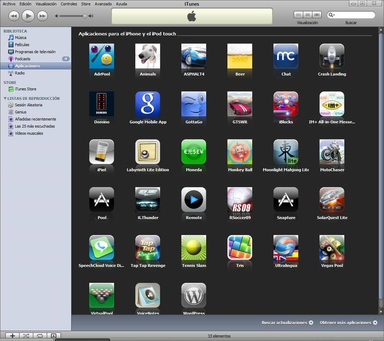Screen dimensions: 384x341
Task: Open the GottaGo app icon
Action: click(x=194, y=104)
